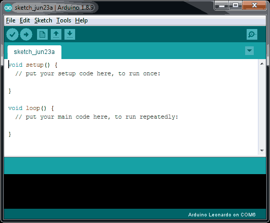Click the Verify checkmark button
The image size is (270, 223).
(12, 35)
